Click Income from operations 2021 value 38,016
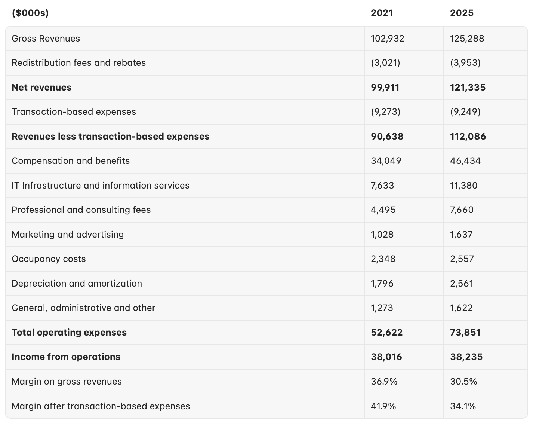This screenshot has width=533, height=425. [386, 357]
